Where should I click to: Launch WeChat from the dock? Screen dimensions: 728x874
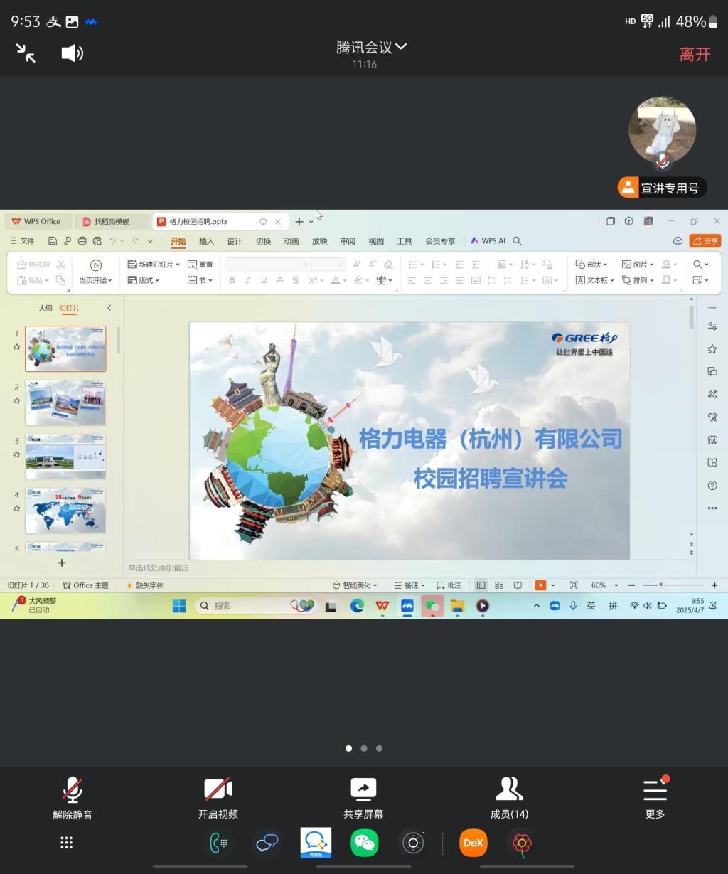pos(365,843)
